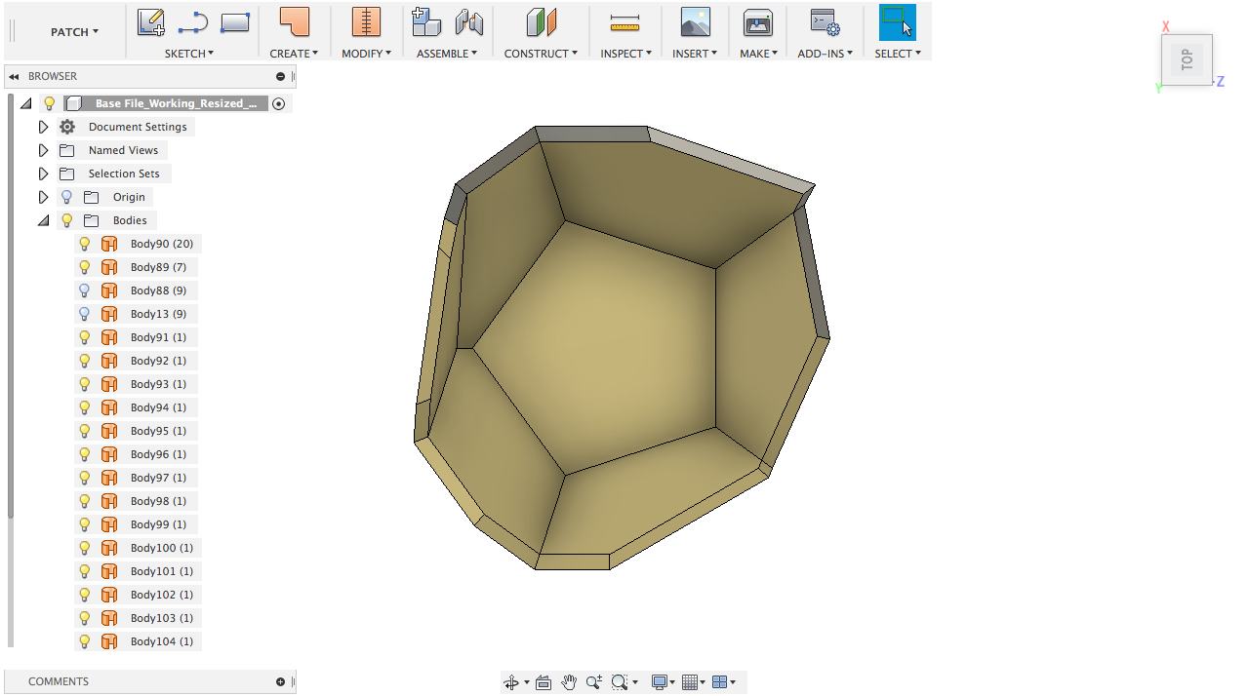Click the Construct plane icon
Screen dimensions: 1249x696
pyautogui.click(x=541, y=22)
